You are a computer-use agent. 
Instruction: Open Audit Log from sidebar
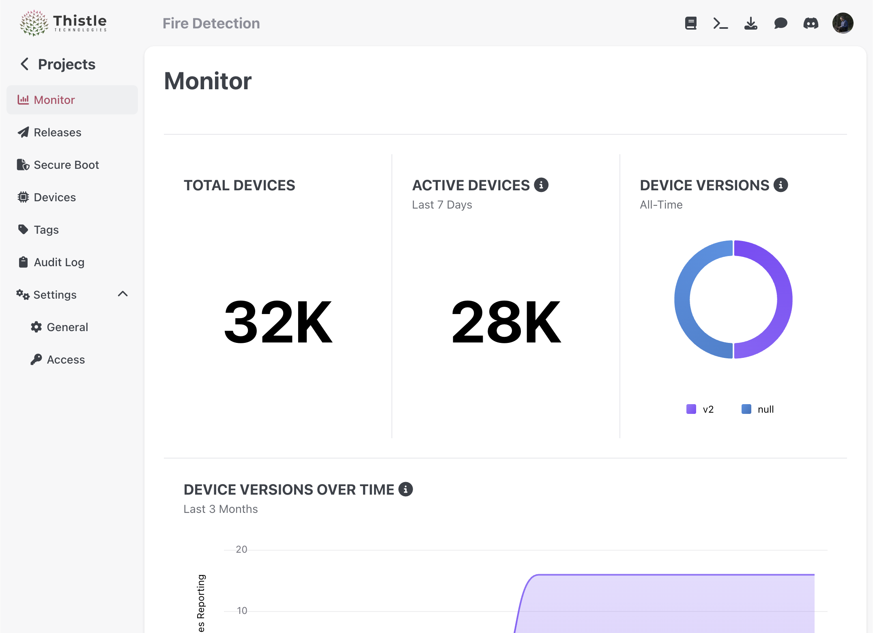[x=59, y=262]
